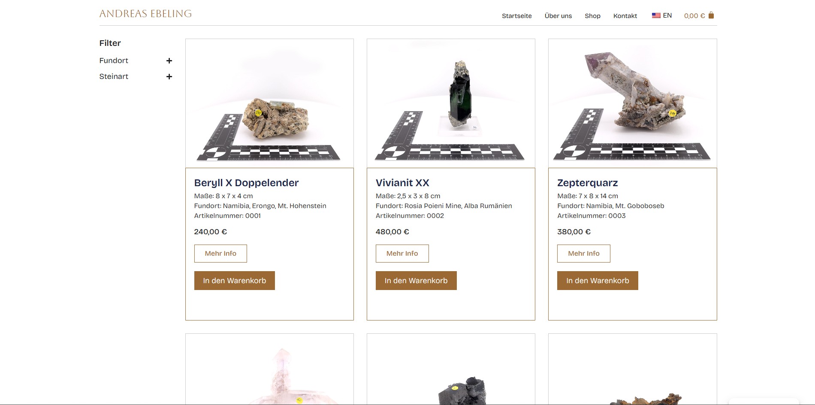Show Mehr Info for Beryll X Doppelender

[220, 254]
